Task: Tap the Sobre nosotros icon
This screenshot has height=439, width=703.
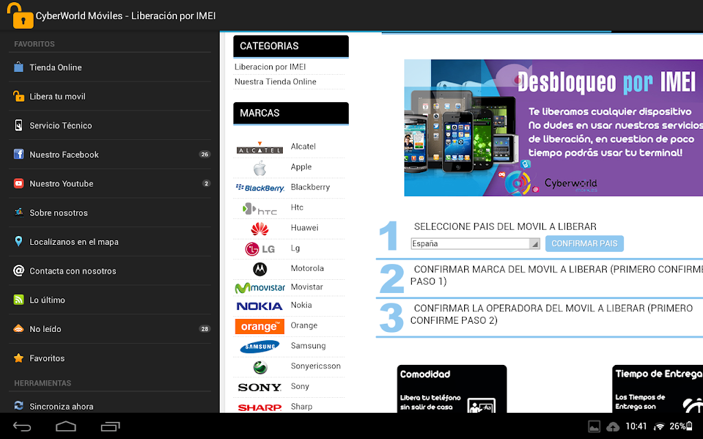Action: pyautogui.click(x=19, y=213)
